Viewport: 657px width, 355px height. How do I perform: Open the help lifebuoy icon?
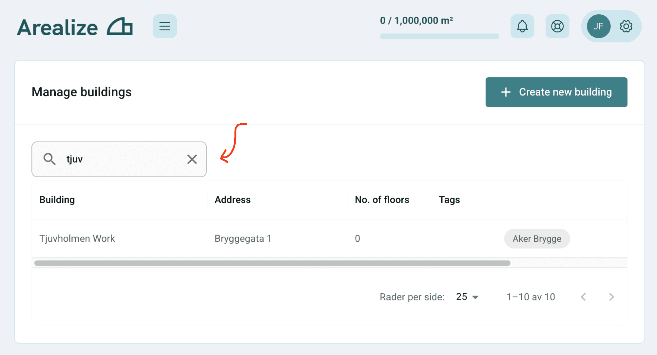557,26
